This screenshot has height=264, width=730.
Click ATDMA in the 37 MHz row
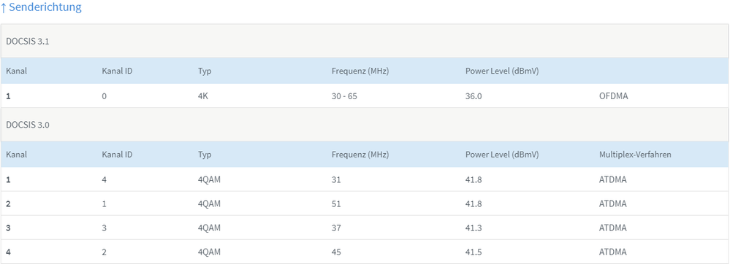coord(612,228)
